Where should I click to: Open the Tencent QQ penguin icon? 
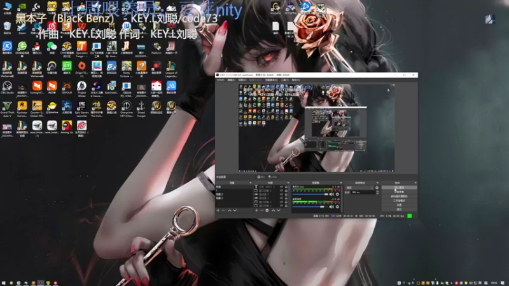point(37,48)
